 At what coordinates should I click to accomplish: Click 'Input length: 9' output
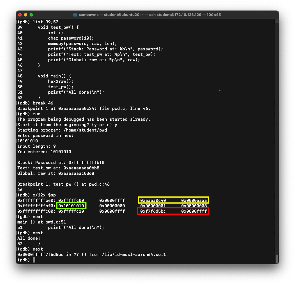[36, 146]
